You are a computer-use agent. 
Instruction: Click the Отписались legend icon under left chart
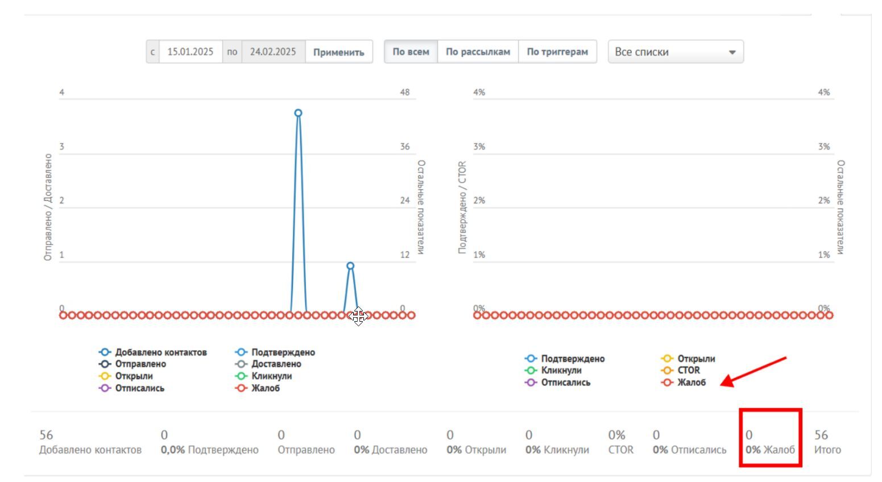[x=105, y=389]
